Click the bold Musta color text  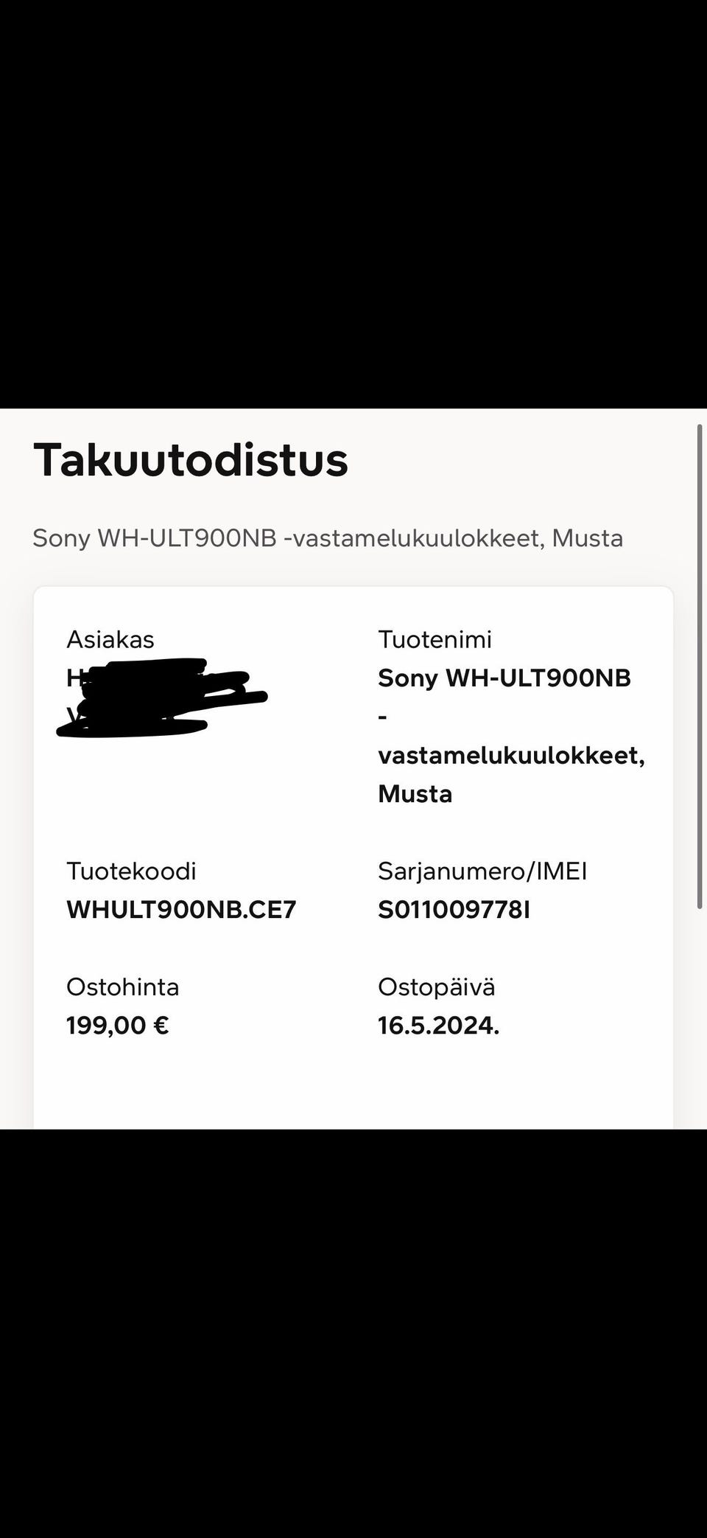click(415, 794)
